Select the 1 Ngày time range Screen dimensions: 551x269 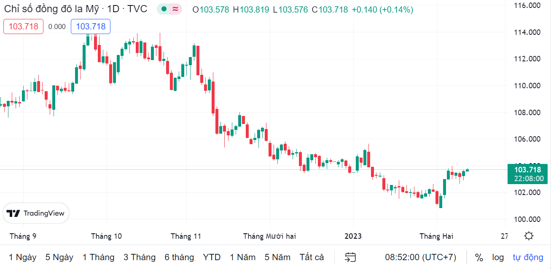(x=23, y=257)
